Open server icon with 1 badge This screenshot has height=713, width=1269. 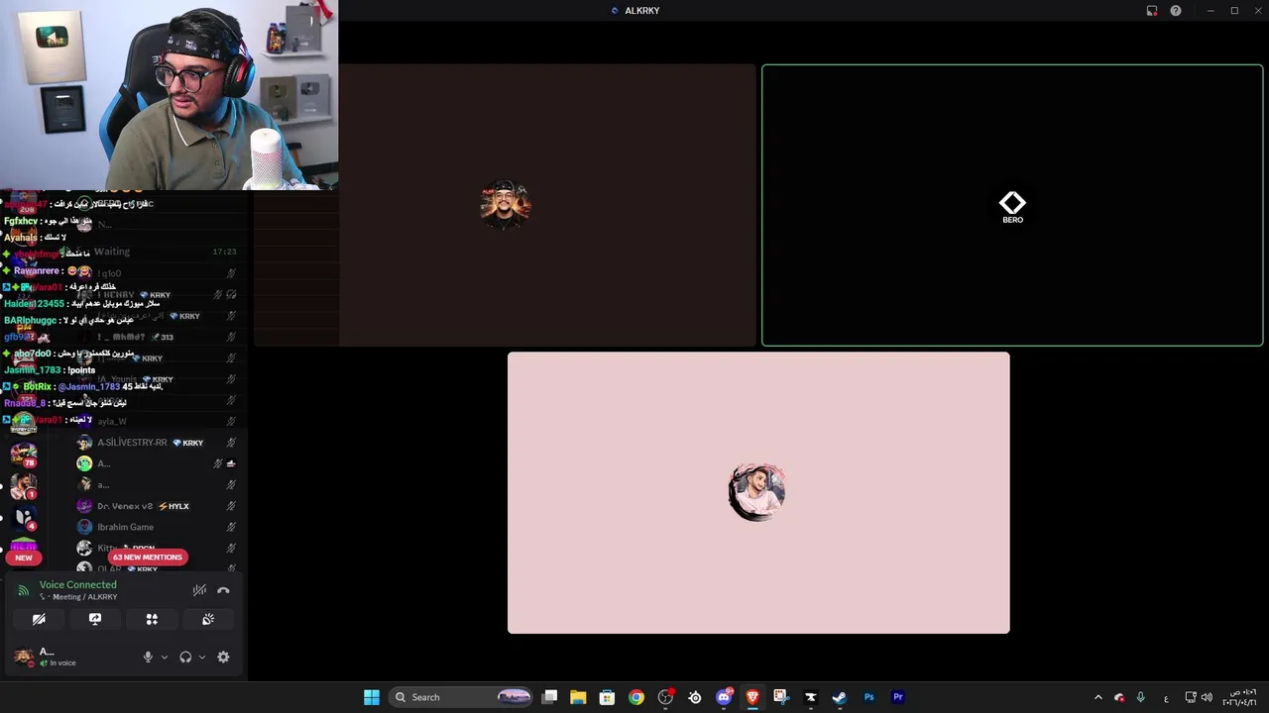pyautogui.click(x=24, y=485)
